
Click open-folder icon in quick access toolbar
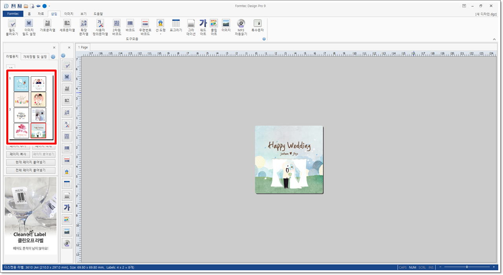click(x=26, y=6)
